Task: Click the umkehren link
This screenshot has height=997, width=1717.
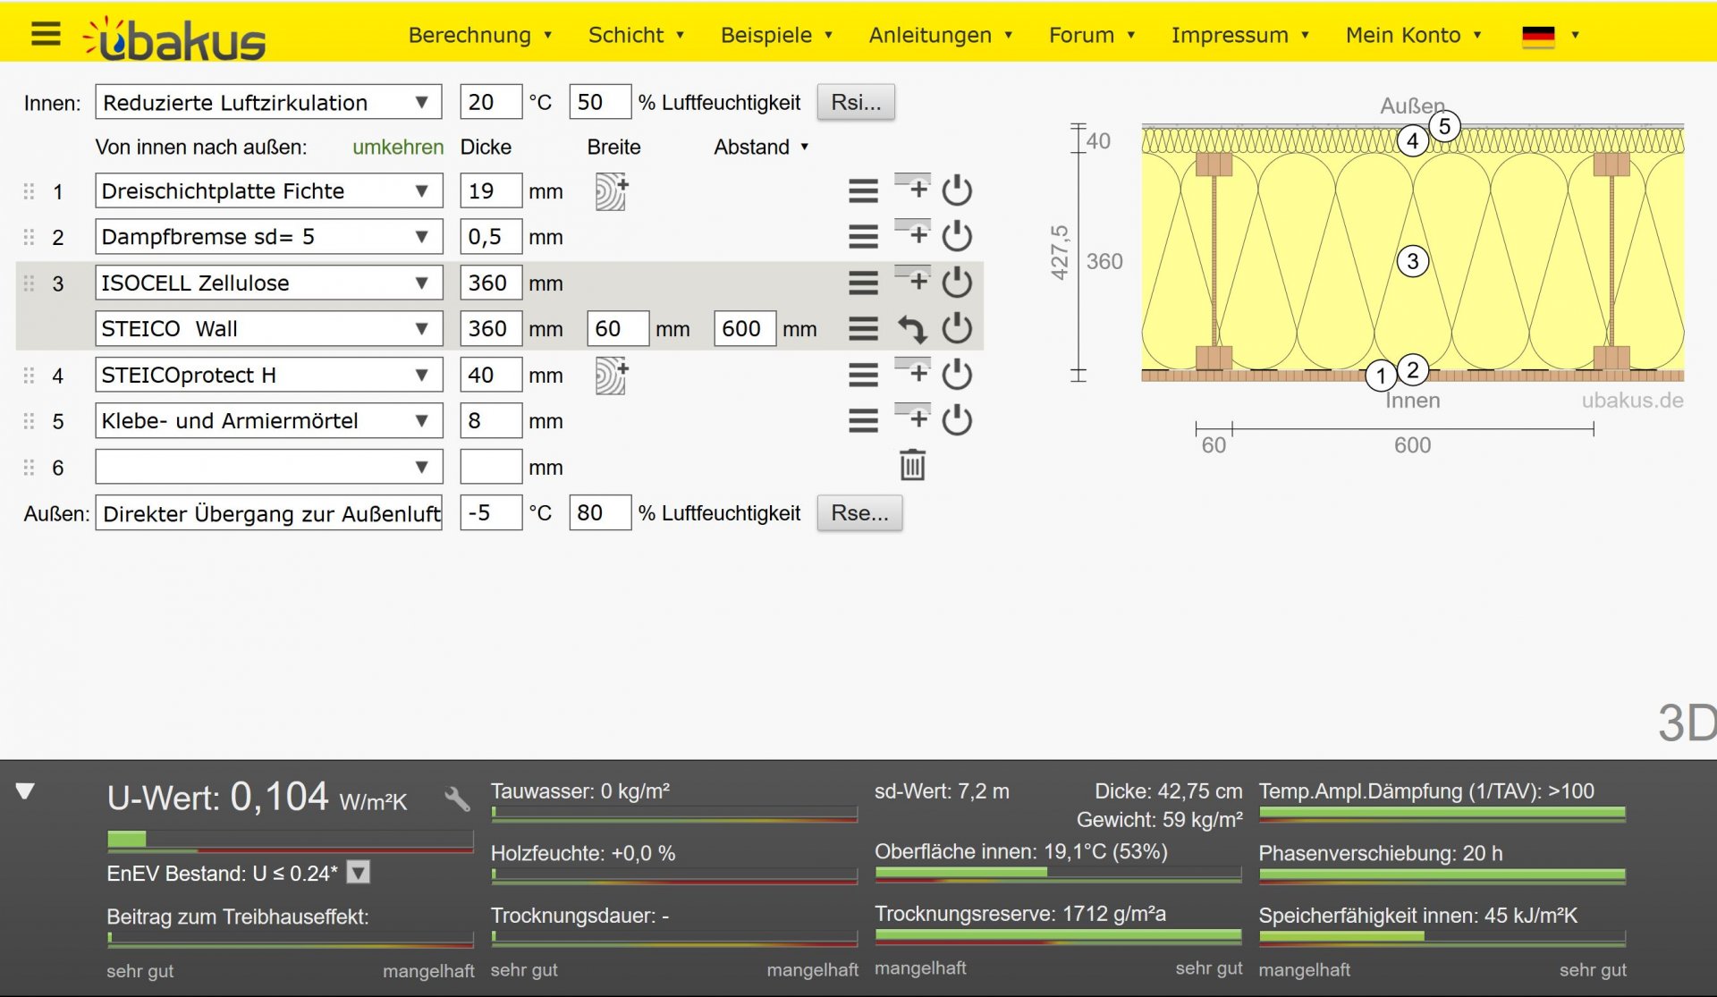Action: 398,147
